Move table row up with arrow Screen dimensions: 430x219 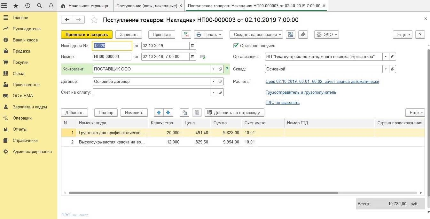click(159, 113)
